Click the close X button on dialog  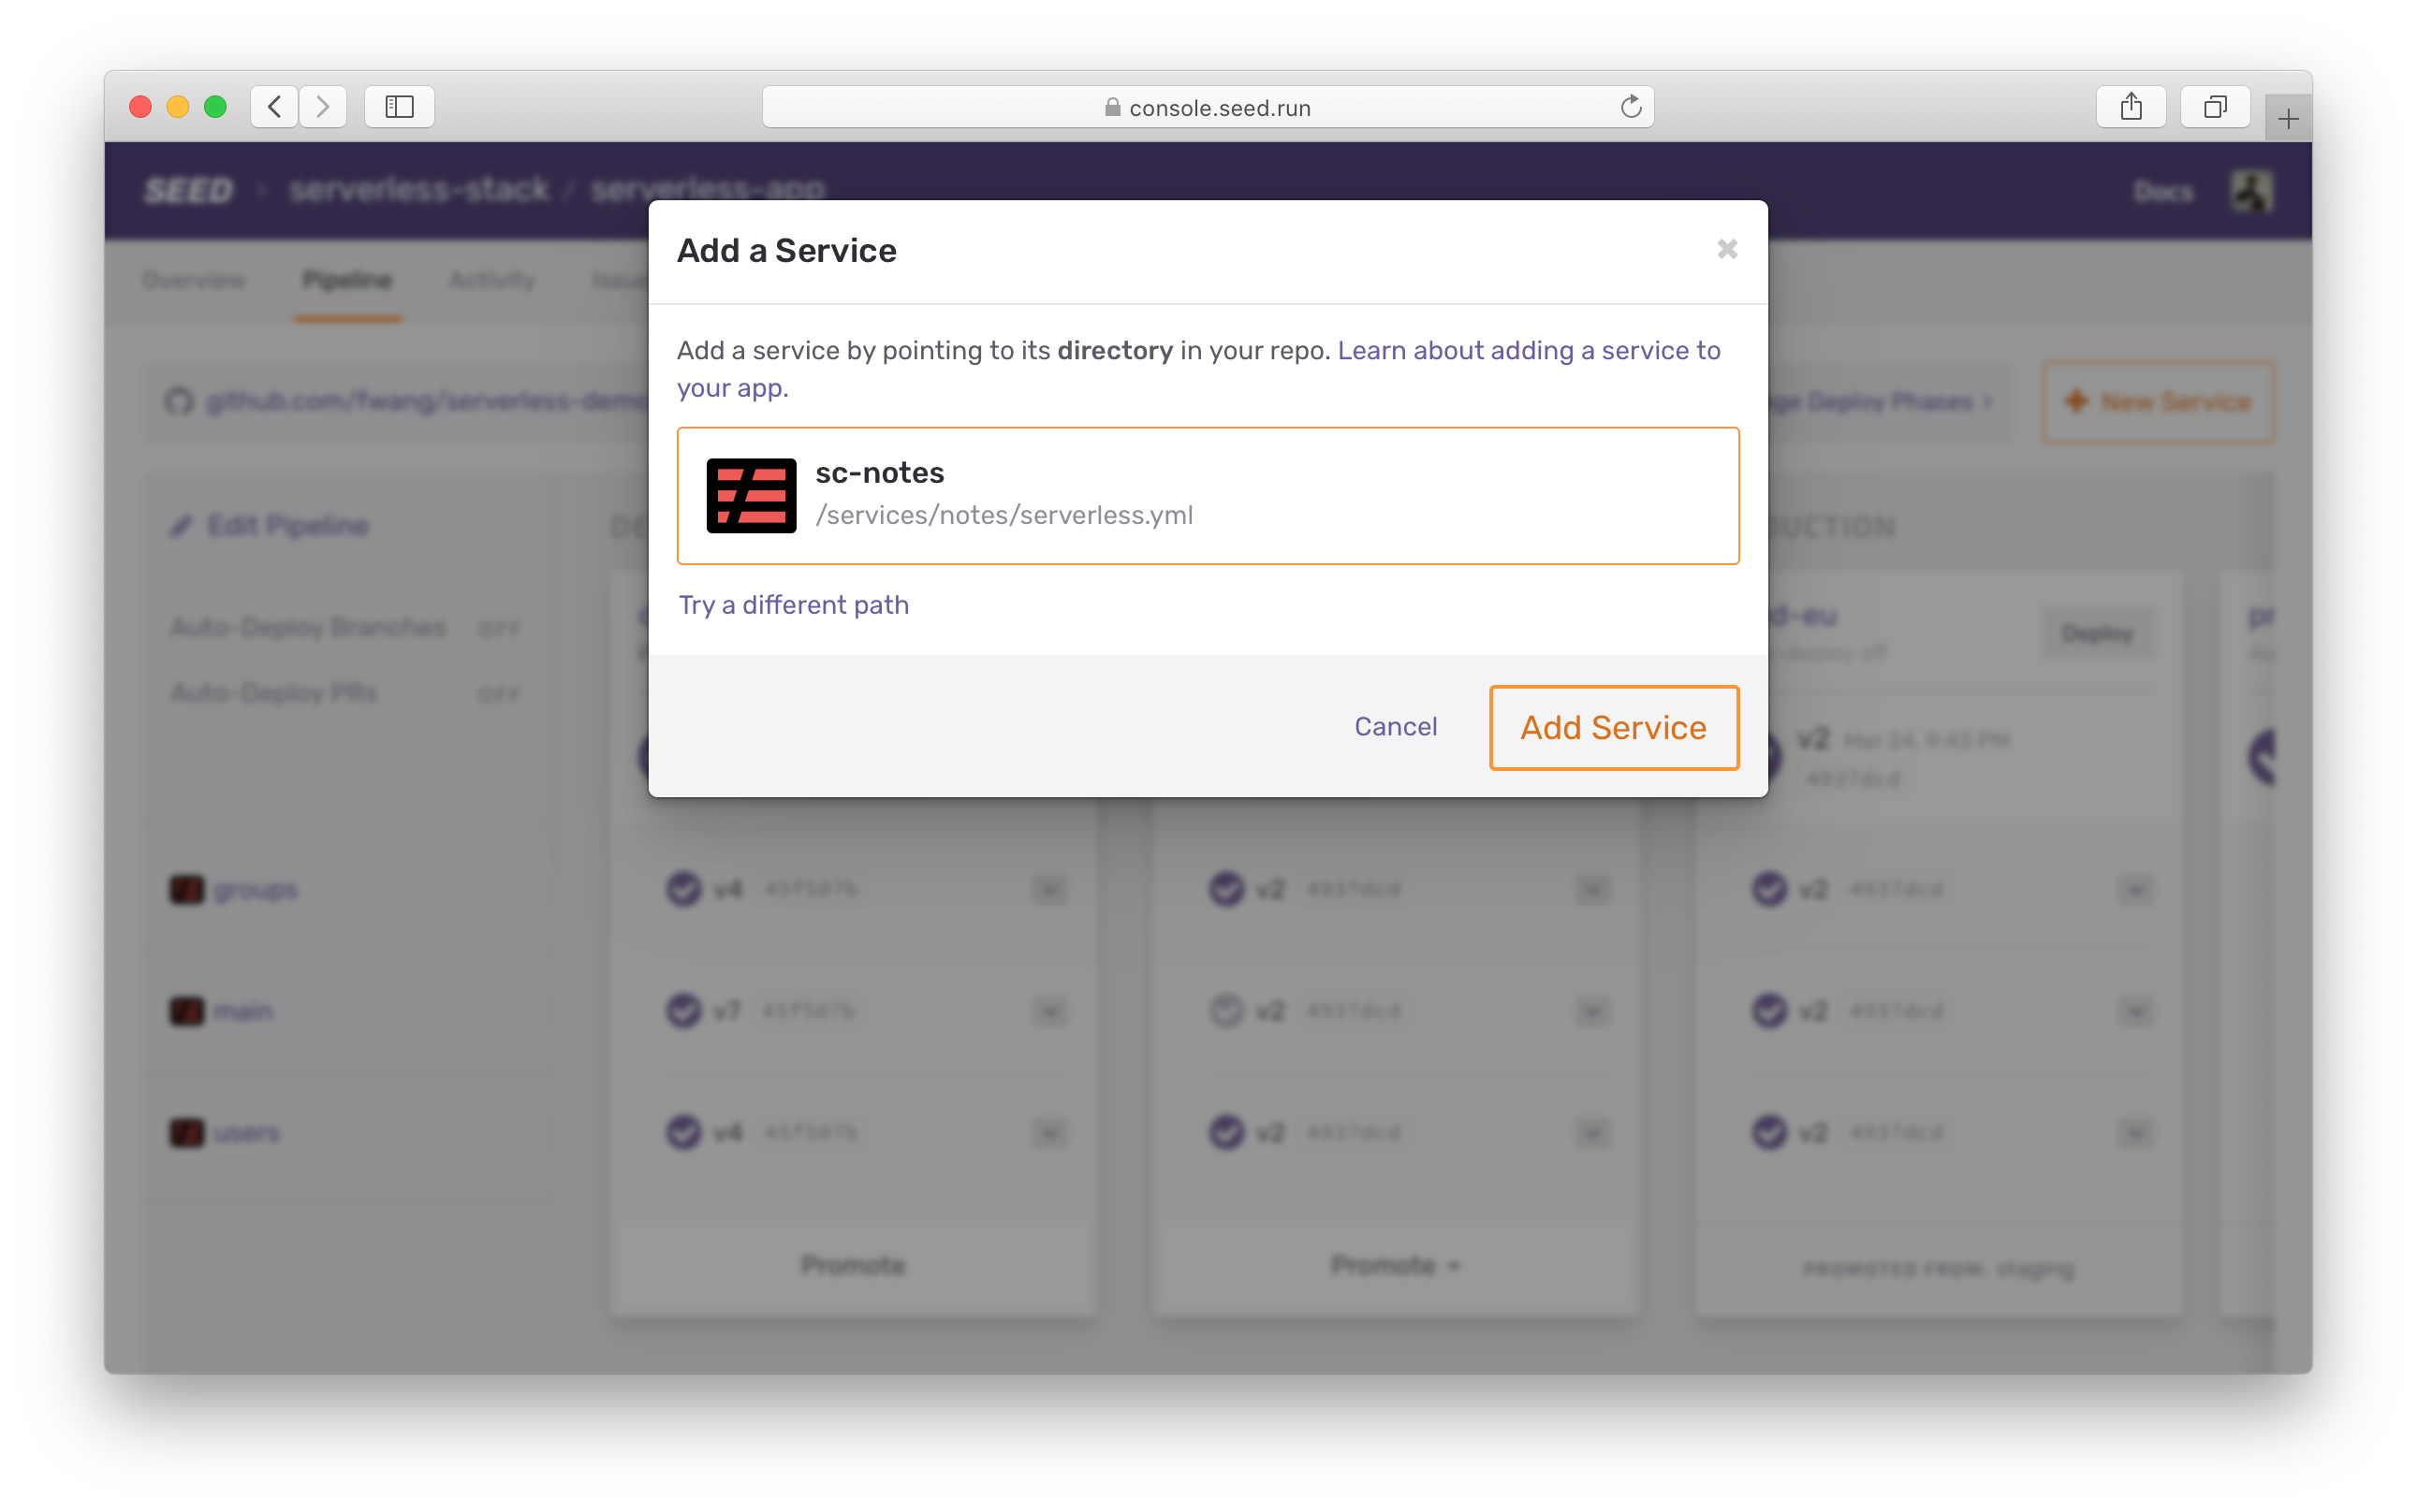click(x=1727, y=249)
